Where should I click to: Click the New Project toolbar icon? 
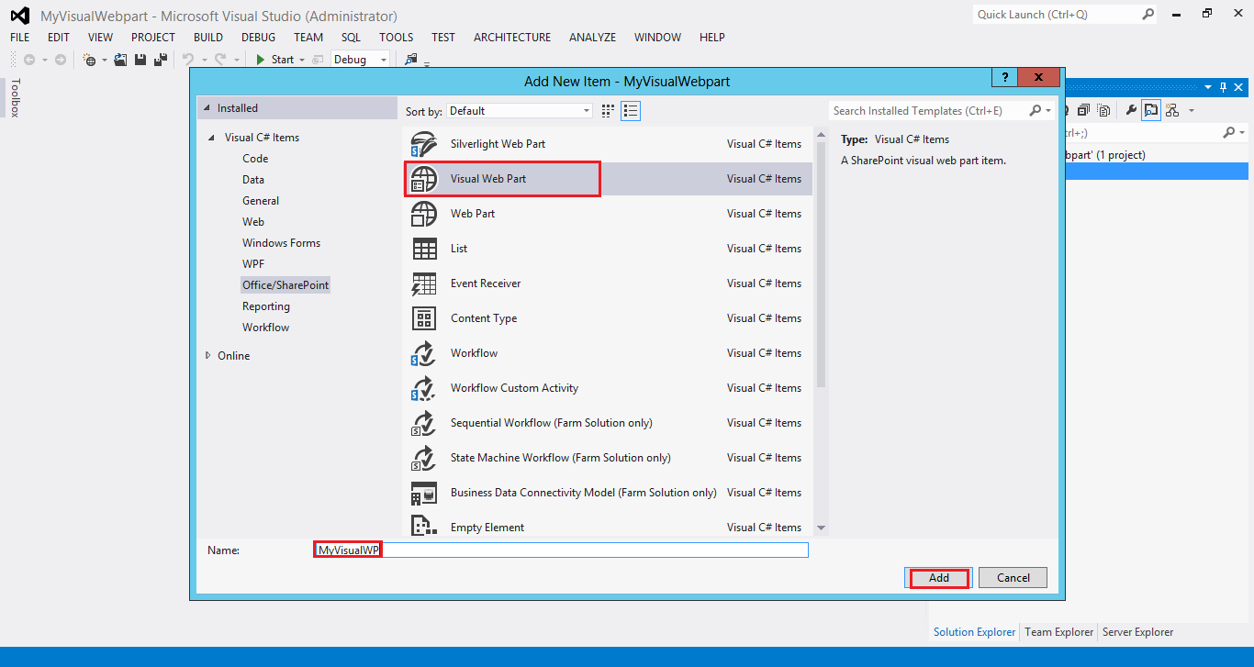[x=90, y=60]
